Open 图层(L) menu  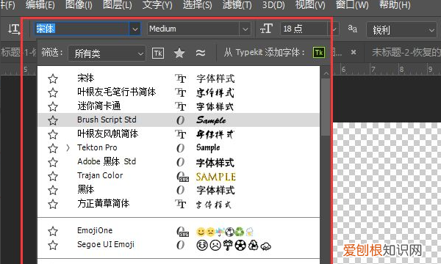pyautogui.click(x=118, y=5)
